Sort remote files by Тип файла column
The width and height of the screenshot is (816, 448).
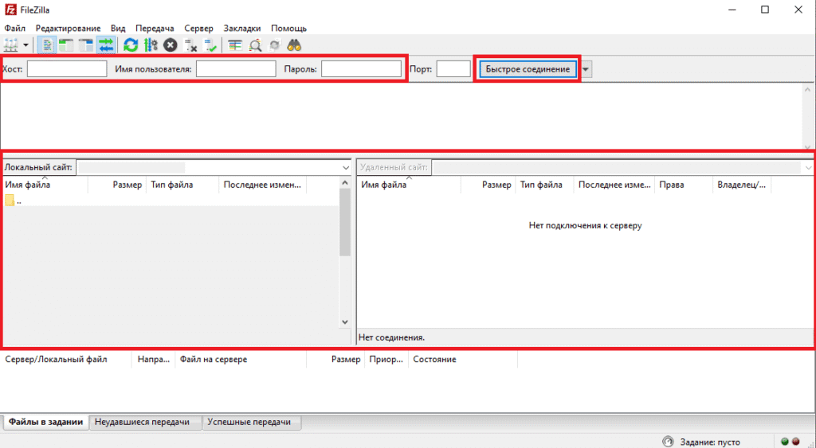click(544, 185)
